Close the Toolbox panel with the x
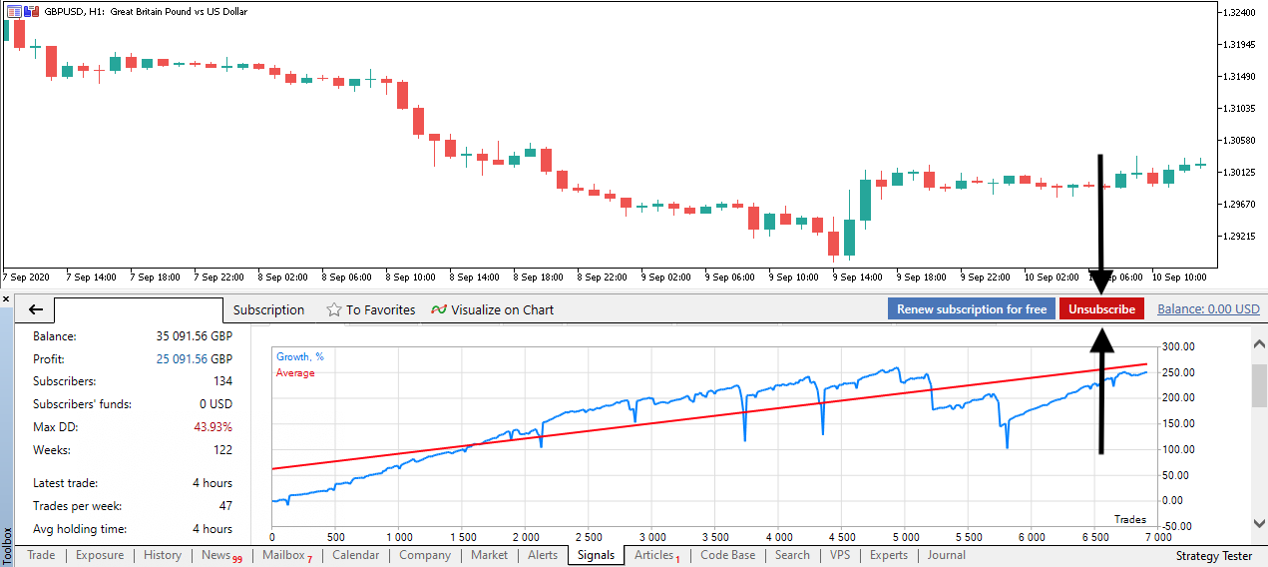 pyautogui.click(x=6, y=298)
